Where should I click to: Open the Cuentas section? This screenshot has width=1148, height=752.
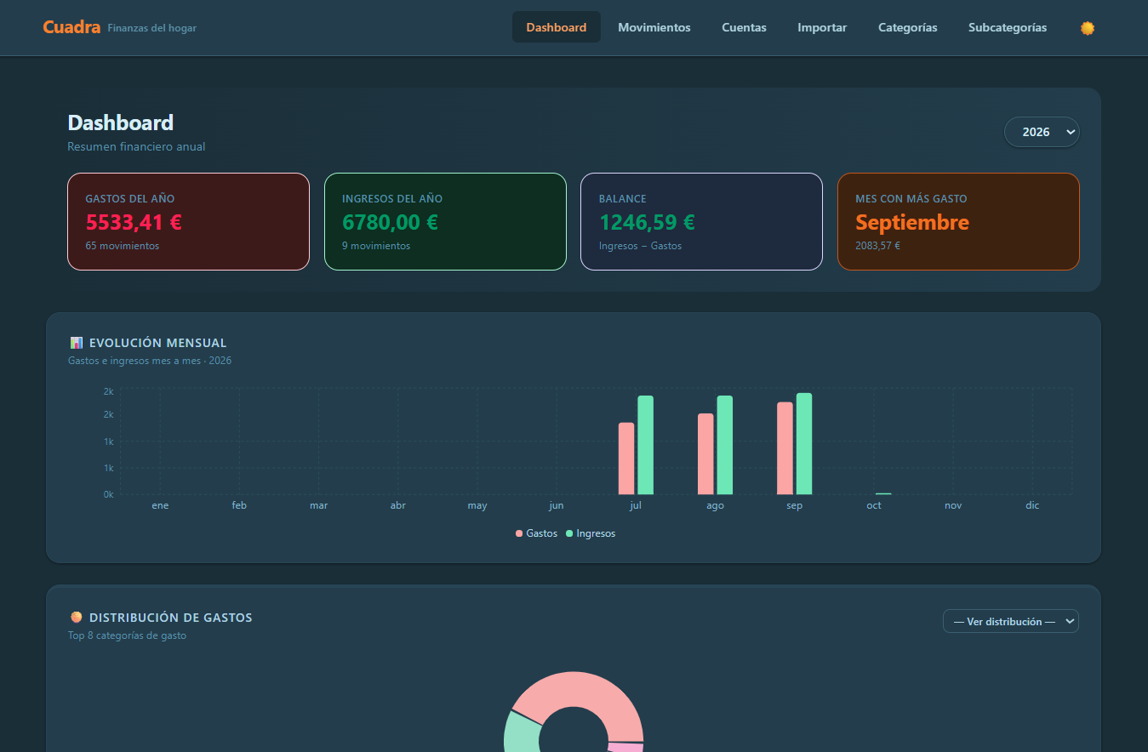pos(744,27)
